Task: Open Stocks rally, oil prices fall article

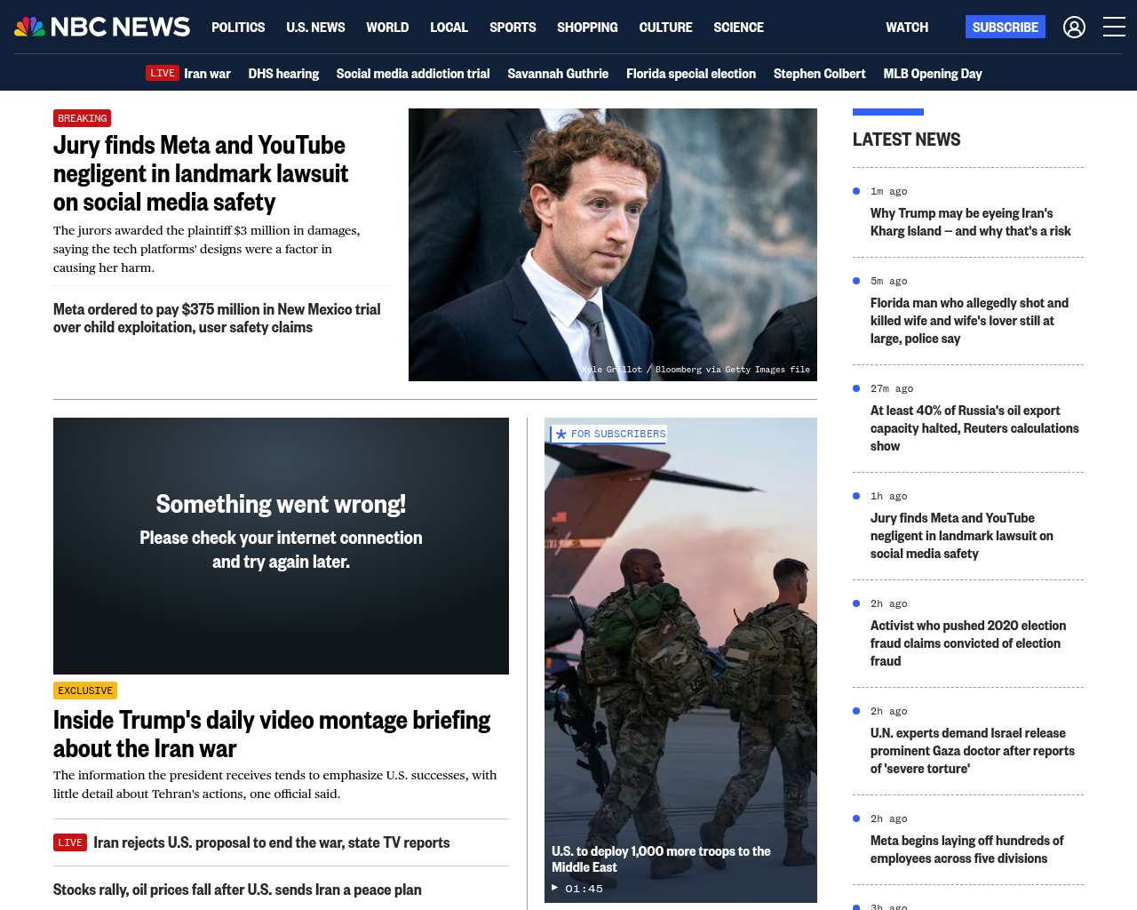Action: click(x=237, y=890)
